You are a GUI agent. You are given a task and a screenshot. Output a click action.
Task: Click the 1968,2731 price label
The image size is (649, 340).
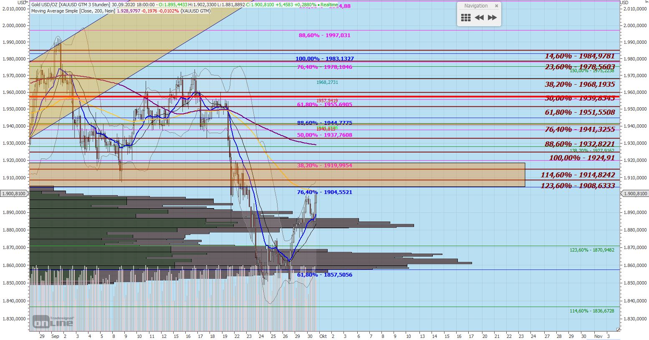[327, 83]
